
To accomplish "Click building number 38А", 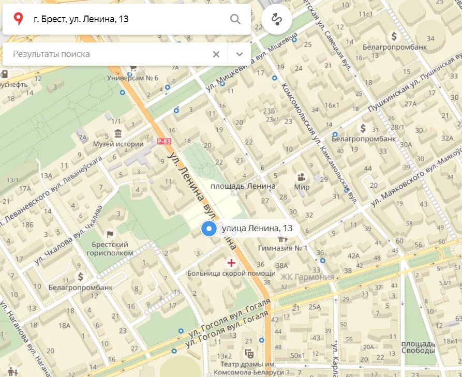I will [x=281, y=265].
